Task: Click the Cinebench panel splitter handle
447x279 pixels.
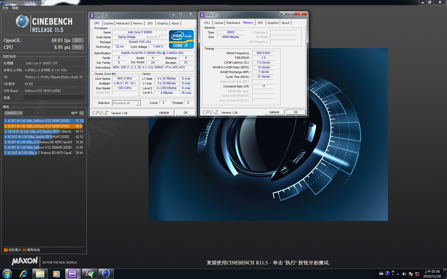Action: click(x=89, y=139)
